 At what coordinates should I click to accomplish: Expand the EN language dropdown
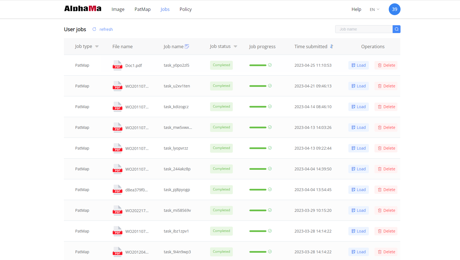(x=374, y=10)
